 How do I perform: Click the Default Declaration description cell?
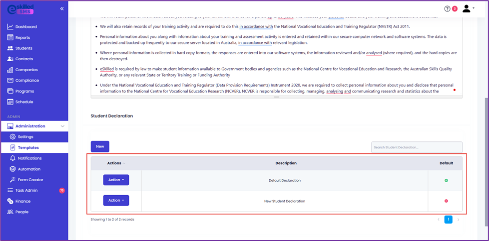[x=285, y=180]
